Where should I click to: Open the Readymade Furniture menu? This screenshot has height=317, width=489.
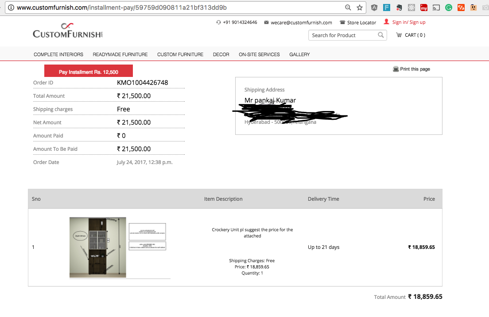point(120,54)
